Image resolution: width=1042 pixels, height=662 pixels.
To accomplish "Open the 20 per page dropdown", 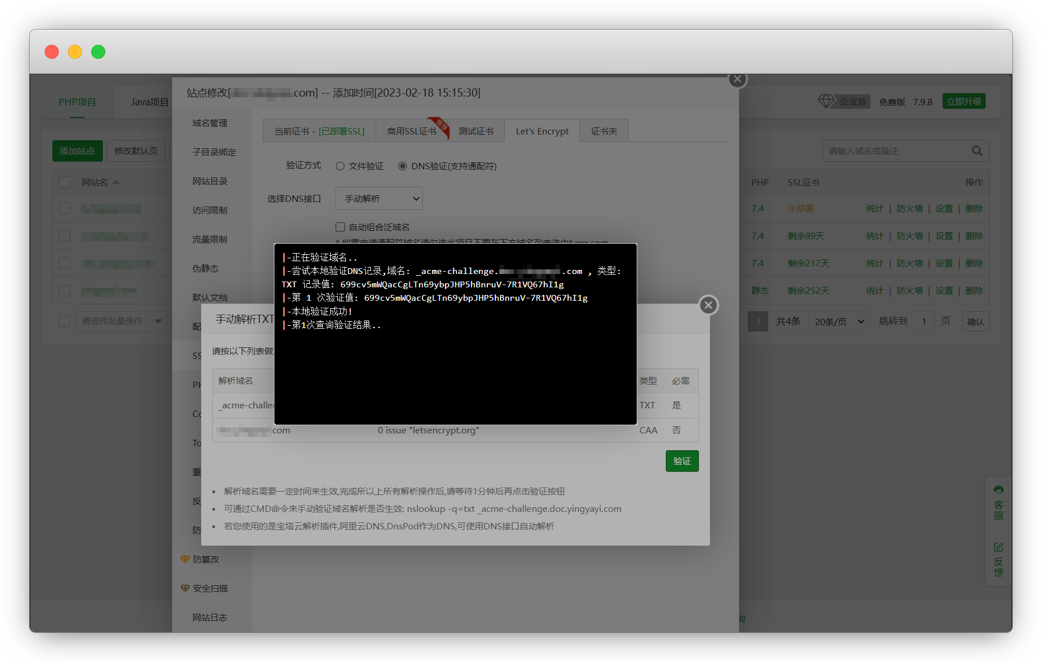I will pos(838,322).
